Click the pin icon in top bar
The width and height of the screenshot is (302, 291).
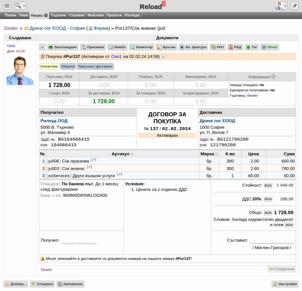tap(294, 6)
